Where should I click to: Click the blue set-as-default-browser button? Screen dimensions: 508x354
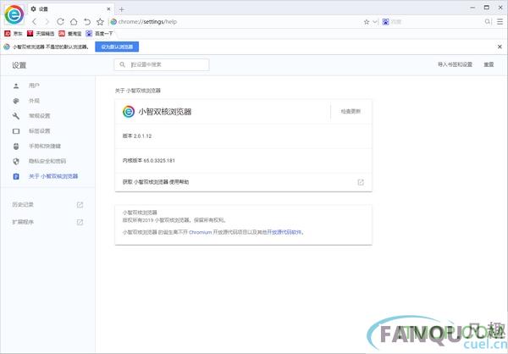coord(117,47)
